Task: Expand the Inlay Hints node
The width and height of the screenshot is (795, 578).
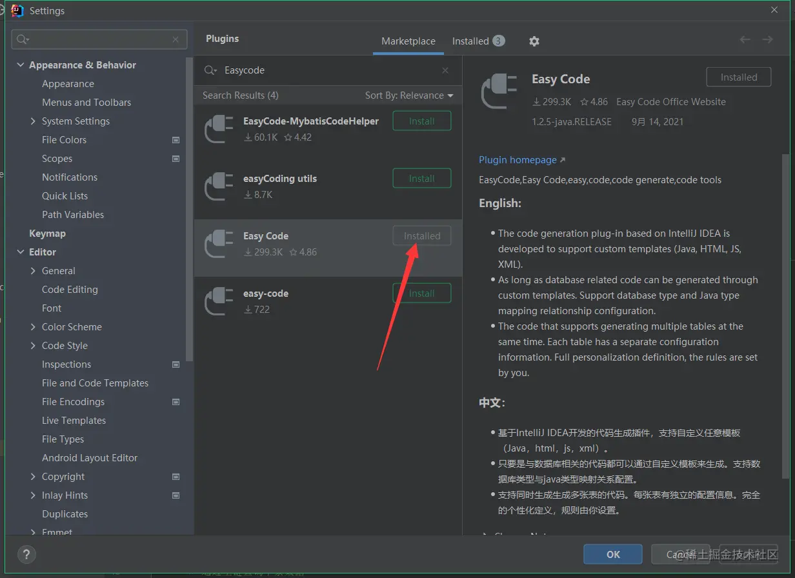Action: coord(33,495)
